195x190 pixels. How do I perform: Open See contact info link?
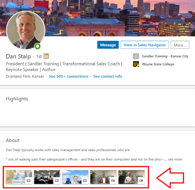pyautogui.click(x=108, y=76)
